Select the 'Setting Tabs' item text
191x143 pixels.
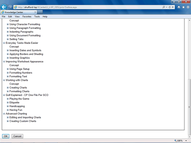[16, 39]
